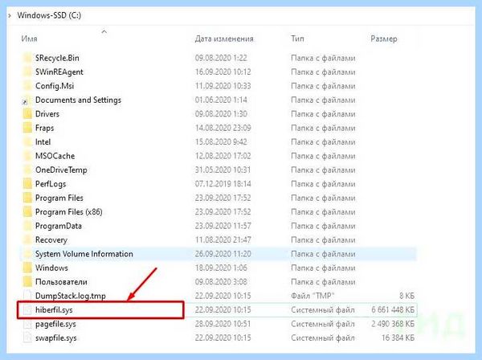Select the Windows folder name
The height and width of the screenshot is (360, 482).
[x=51, y=268]
